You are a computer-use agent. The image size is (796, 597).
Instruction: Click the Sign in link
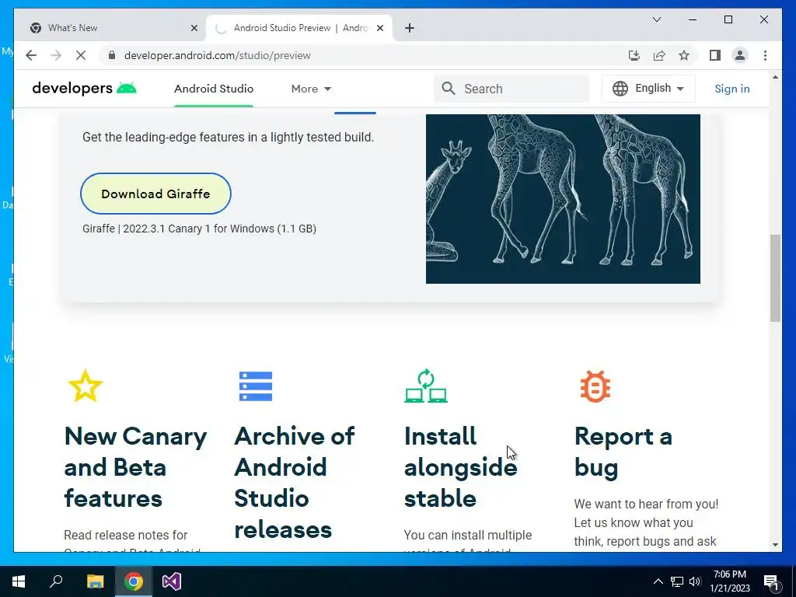tap(732, 89)
